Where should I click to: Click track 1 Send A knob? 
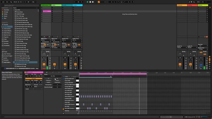(44, 52)
